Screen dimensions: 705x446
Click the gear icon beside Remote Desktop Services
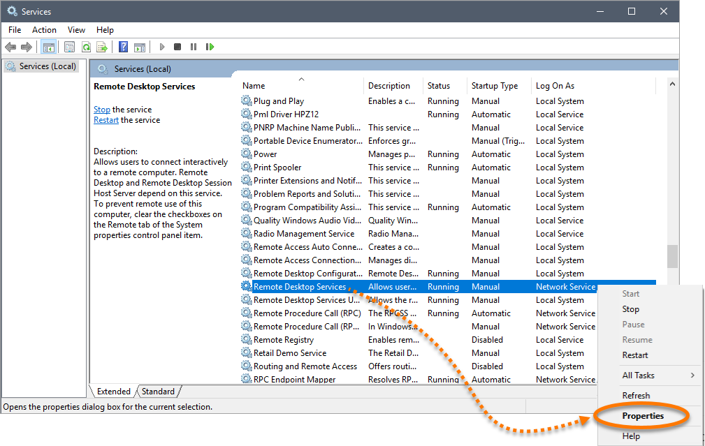(247, 286)
